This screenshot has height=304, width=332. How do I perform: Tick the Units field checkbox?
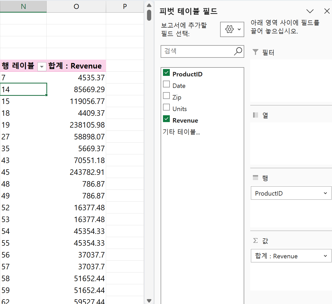coord(166,107)
